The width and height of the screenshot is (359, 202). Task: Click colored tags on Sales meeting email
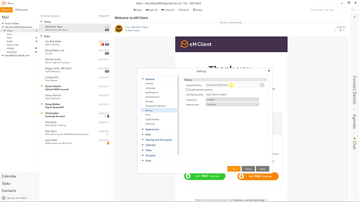(102, 44)
